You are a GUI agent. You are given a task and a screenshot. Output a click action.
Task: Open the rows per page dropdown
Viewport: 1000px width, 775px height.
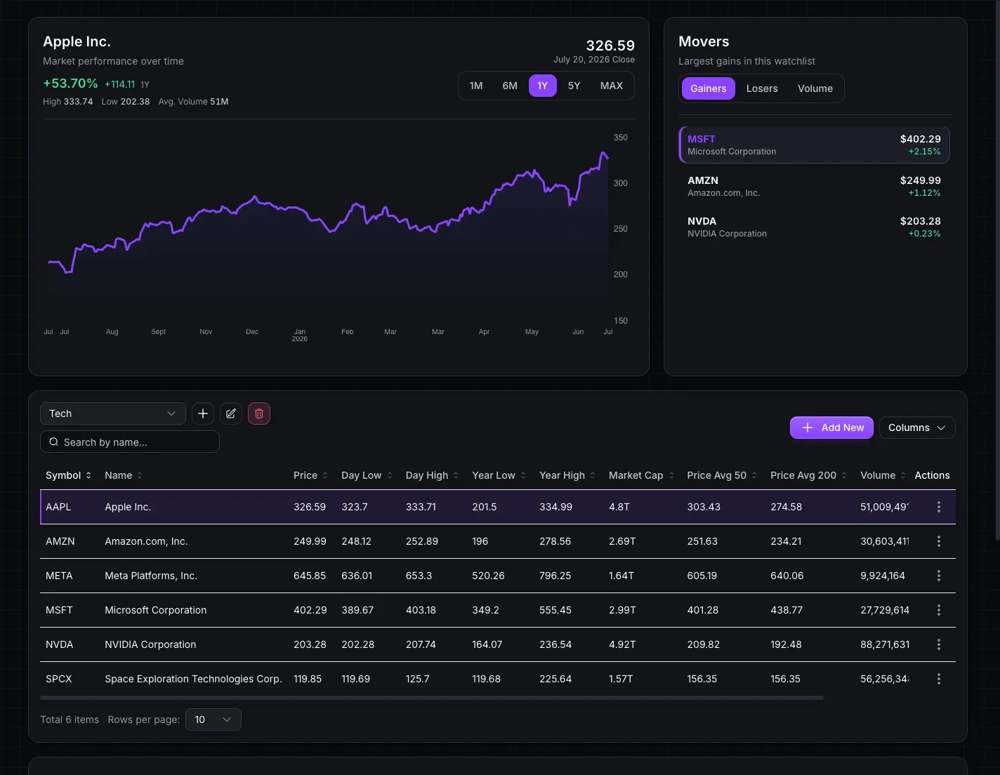213,720
